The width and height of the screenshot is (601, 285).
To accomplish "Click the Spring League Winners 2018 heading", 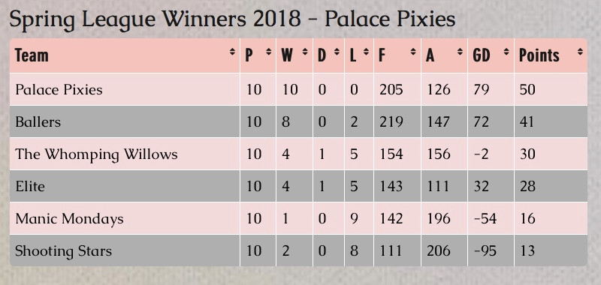I will 232,19.
